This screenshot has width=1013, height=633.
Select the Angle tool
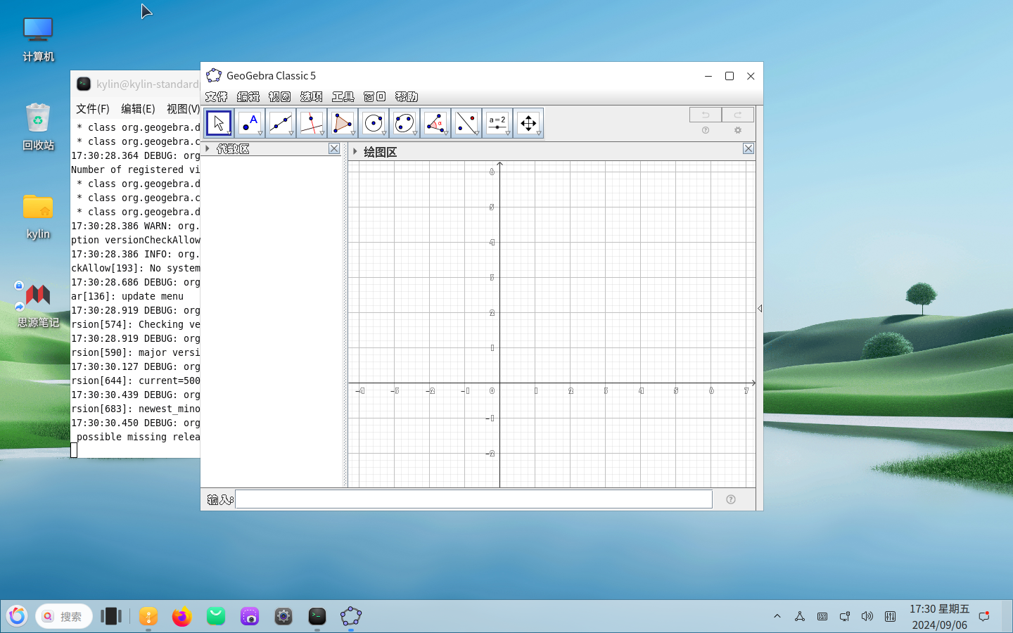(x=435, y=123)
